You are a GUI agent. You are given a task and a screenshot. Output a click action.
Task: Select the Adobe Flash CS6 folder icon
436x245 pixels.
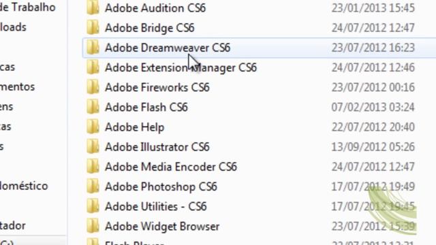pos(93,108)
